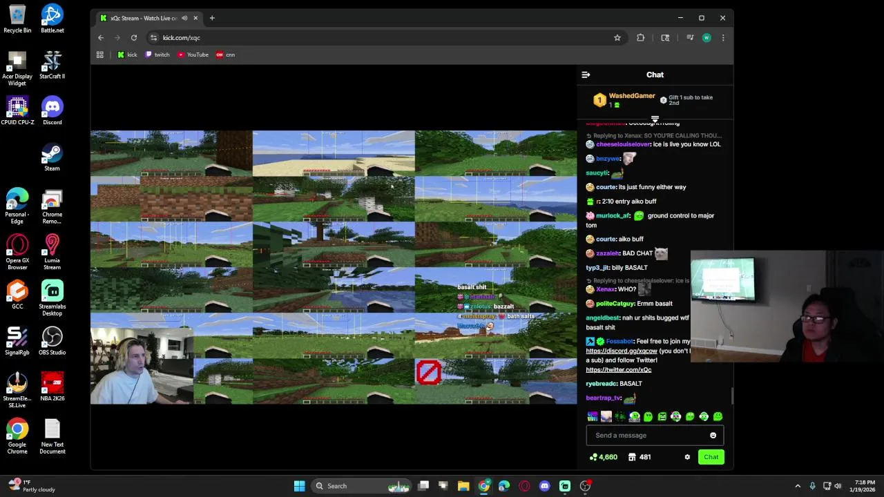Open Opera GX Browser desktop shortcut
The image size is (884, 497).
tap(17, 252)
